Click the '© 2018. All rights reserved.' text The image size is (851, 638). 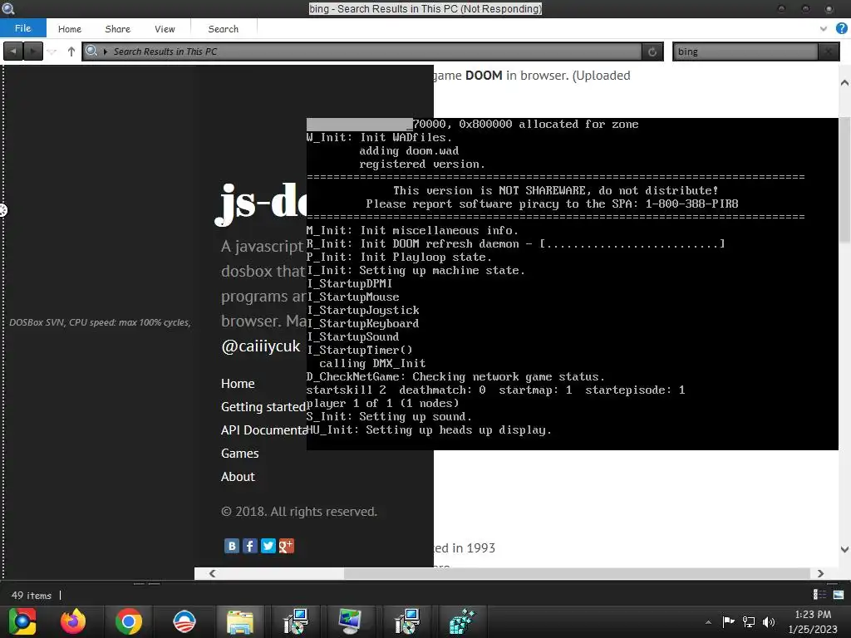pyautogui.click(x=299, y=512)
